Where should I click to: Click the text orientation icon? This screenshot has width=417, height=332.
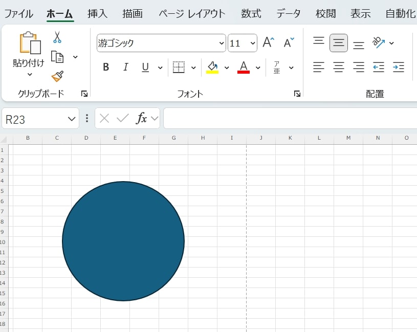379,42
